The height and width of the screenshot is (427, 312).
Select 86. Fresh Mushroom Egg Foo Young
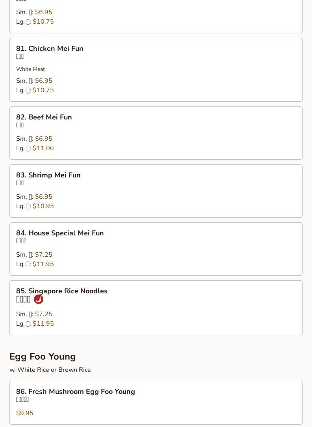pyautogui.click(x=76, y=392)
